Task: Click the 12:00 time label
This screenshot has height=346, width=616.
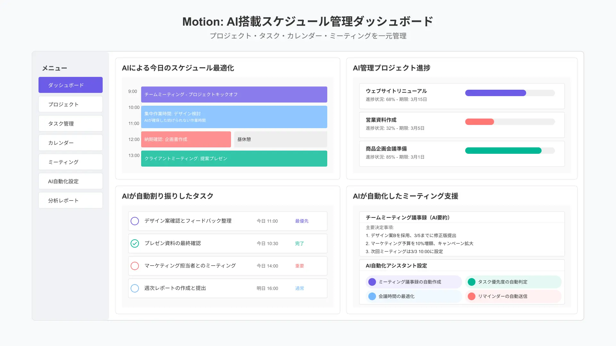Action: (134, 139)
